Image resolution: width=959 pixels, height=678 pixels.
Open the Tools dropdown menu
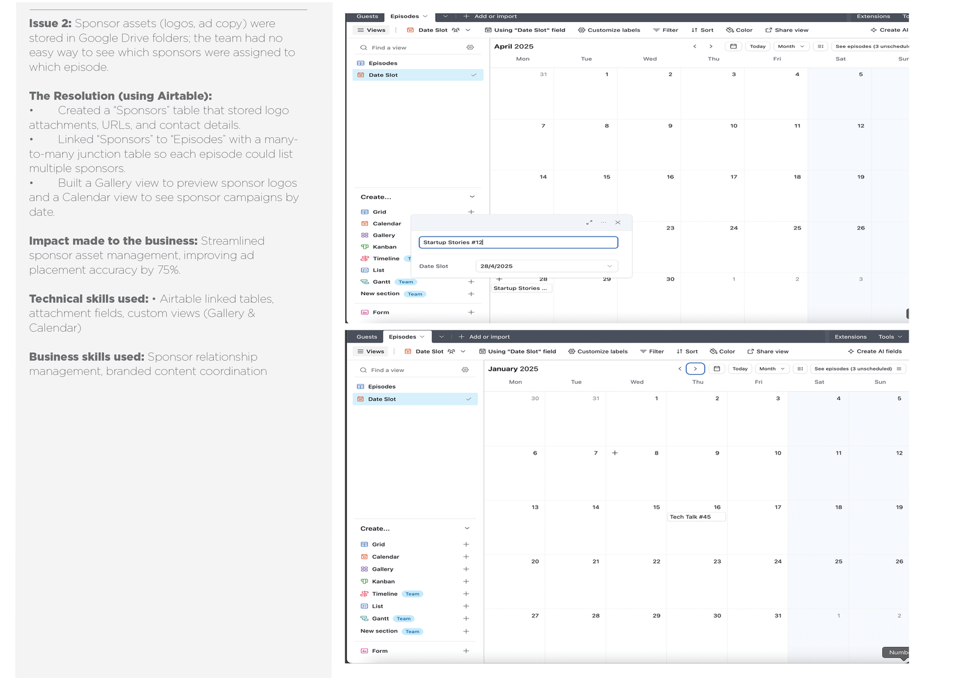click(890, 337)
